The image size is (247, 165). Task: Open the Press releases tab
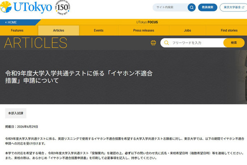pyautogui.click(x=144, y=31)
